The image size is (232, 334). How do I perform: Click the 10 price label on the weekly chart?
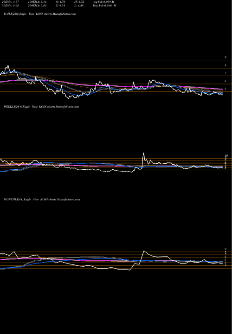[226, 156]
